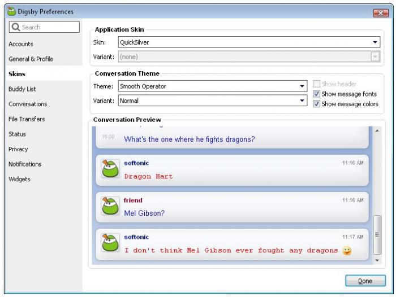Open the Application Skin Variant dropdown (none)
This screenshot has width=396, height=297.
point(249,56)
